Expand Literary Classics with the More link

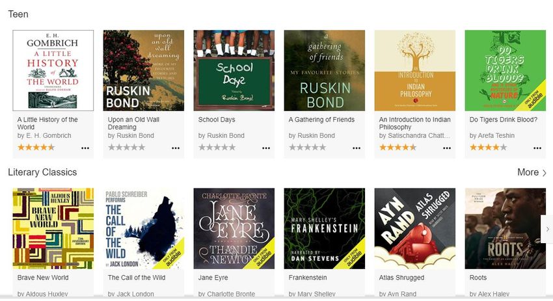532,172
